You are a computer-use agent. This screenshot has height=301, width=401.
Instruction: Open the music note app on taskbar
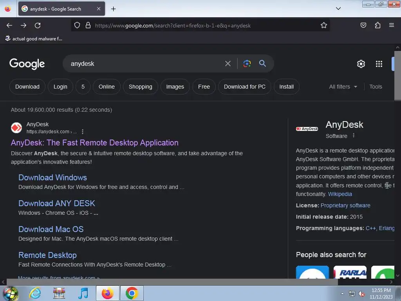83,293
